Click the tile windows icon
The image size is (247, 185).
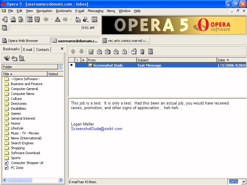[94, 19]
